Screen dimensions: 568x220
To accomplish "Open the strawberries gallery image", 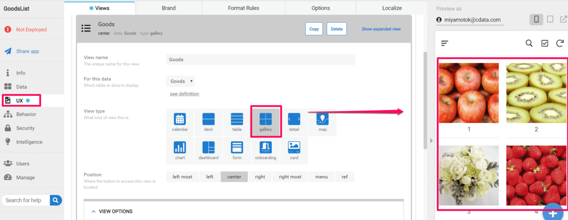I will pos(536,176).
